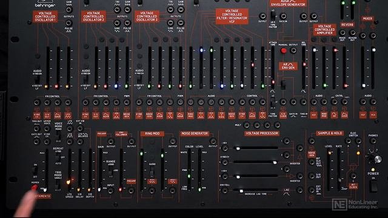The height and width of the screenshot is (218, 388).
Task: Grab the portamento slider cap
Action: [x=45, y=190]
